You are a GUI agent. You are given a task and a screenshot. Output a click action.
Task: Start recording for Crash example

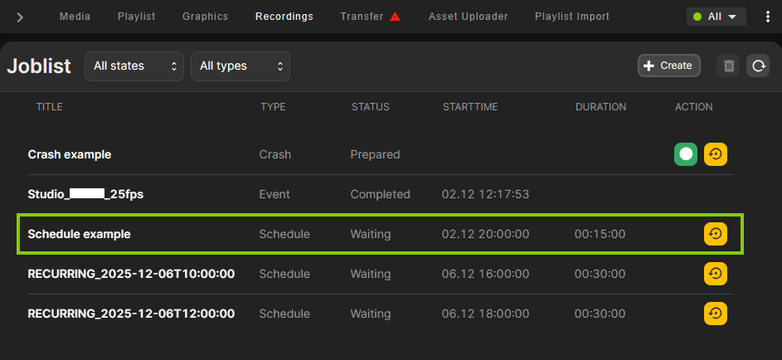[x=686, y=154]
